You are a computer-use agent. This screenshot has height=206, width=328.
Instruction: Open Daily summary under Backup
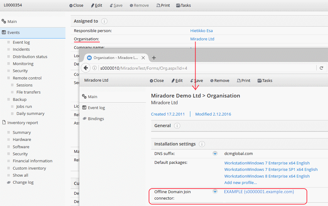30,114
